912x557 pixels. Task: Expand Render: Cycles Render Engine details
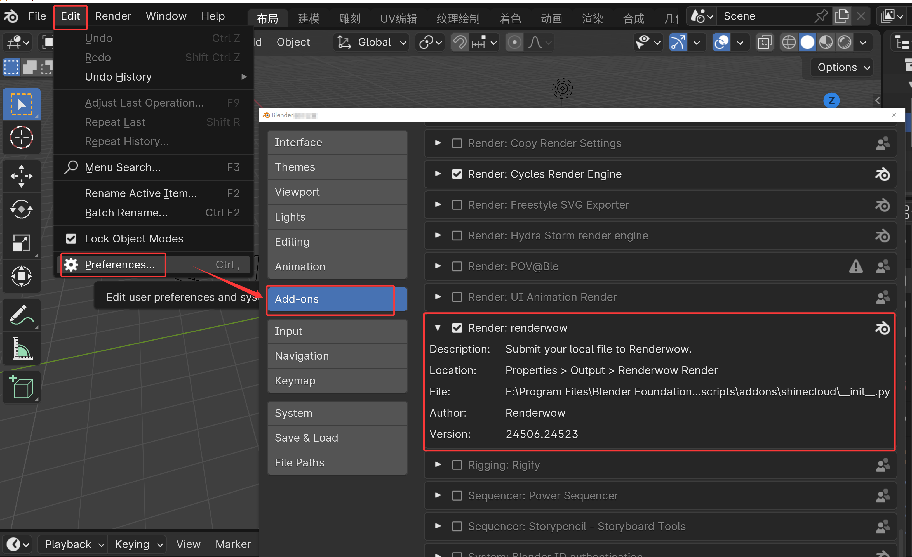pyautogui.click(x=438, y=174)
